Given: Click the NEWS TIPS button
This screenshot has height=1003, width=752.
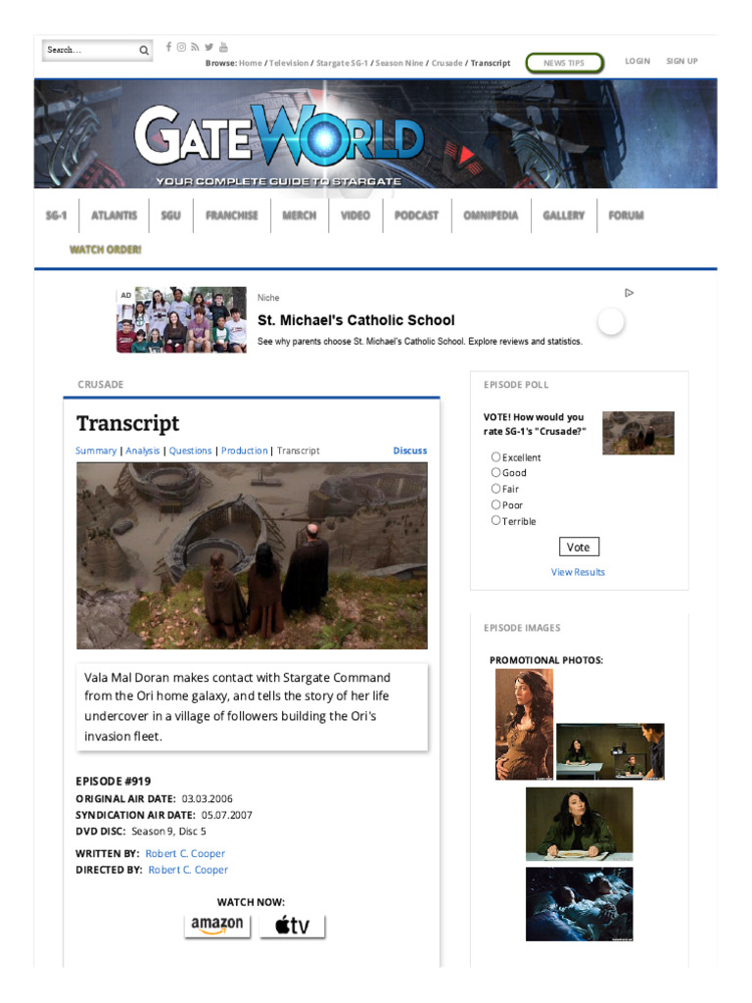Looking at the screenshot, I should (564, 63).
